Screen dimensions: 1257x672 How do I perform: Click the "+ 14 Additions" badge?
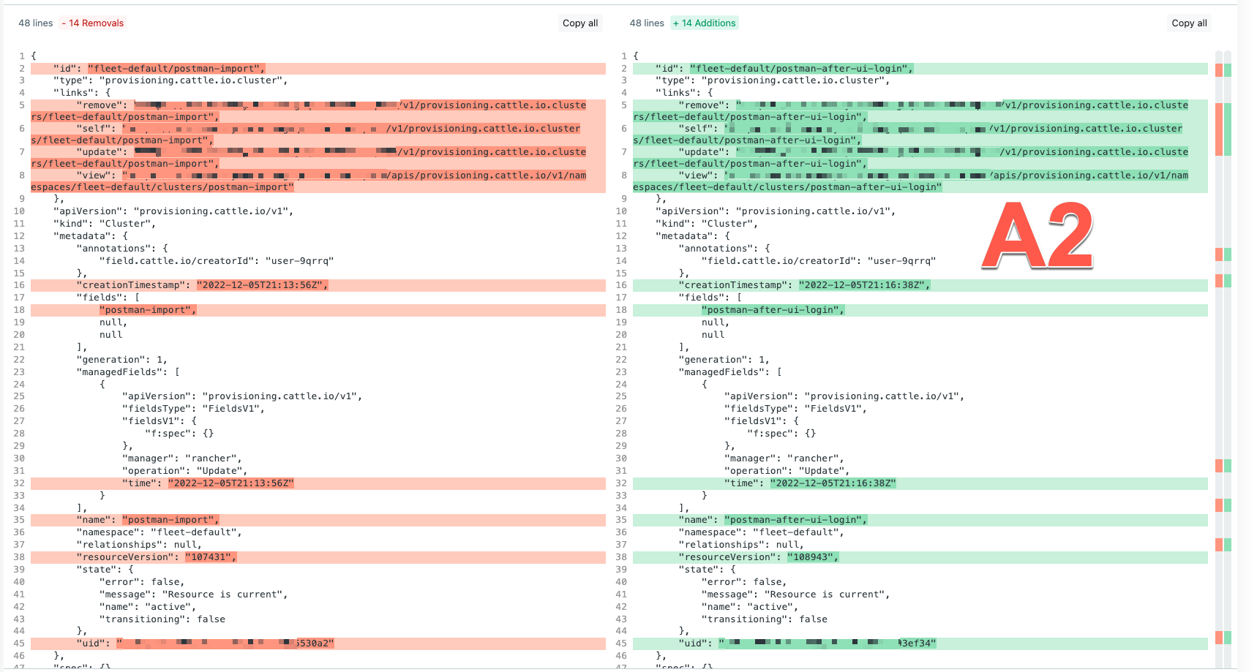[x=704, y=23]
